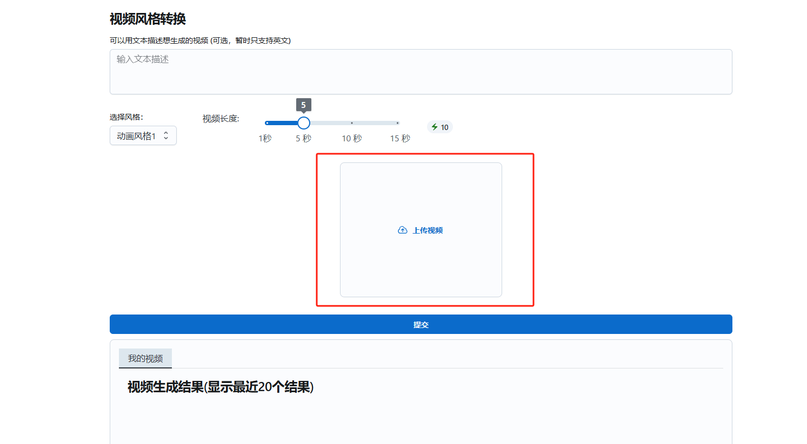Expand the style selection combo box
The width and height of the screenshot is (807, 444).
[x=143, y=135]
